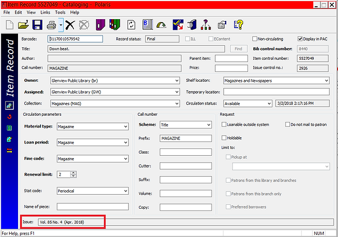Click the yellow question mark help icon

coord(239,25)
